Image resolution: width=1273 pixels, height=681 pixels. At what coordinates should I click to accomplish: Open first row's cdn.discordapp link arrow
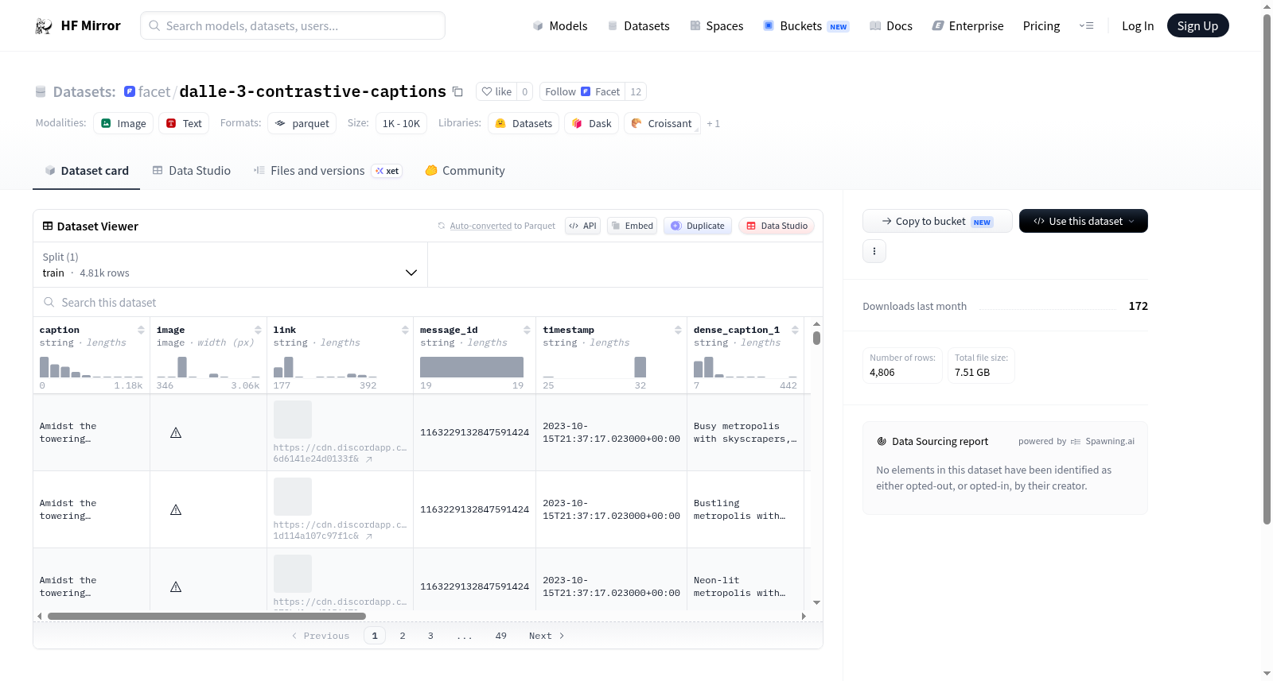click(369, 459)
